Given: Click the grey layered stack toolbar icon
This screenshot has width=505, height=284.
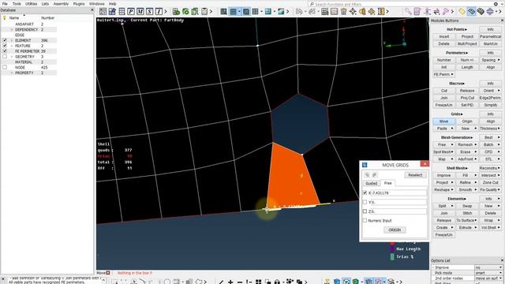Looking at the screenshot, I should (481, 12).
